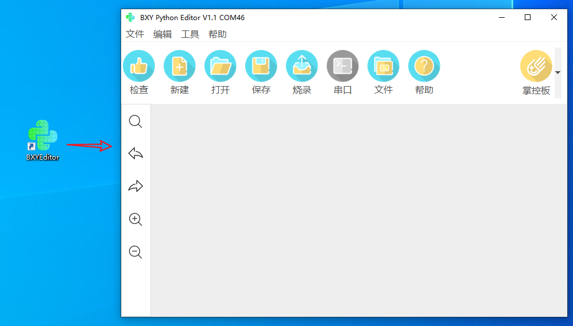This screenshot has width=573, height=326.
Task: Create a new file with the 新建 icon
Action: click(x=180, y=66)
